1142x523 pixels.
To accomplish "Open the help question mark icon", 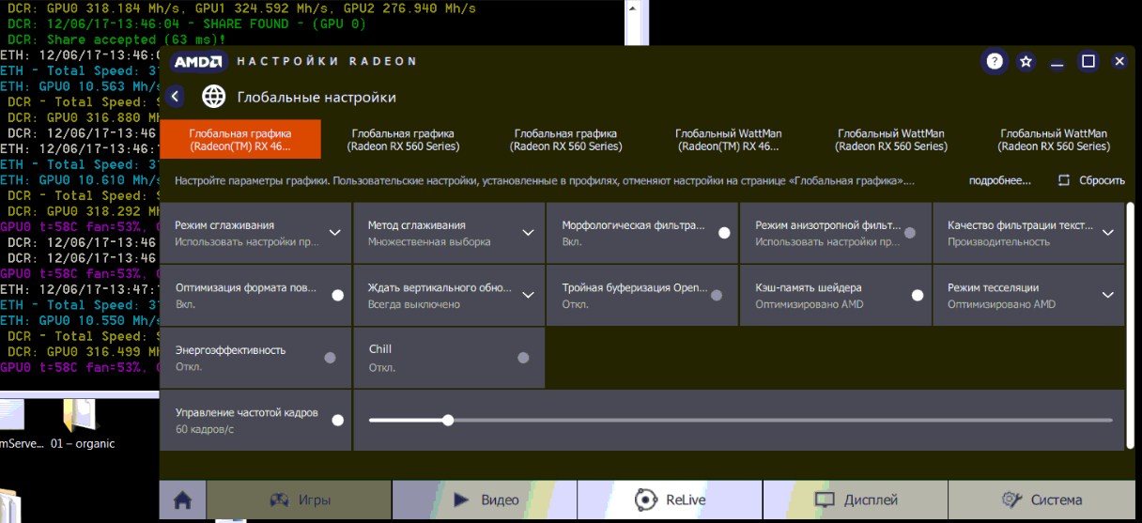I will (995, 61).
